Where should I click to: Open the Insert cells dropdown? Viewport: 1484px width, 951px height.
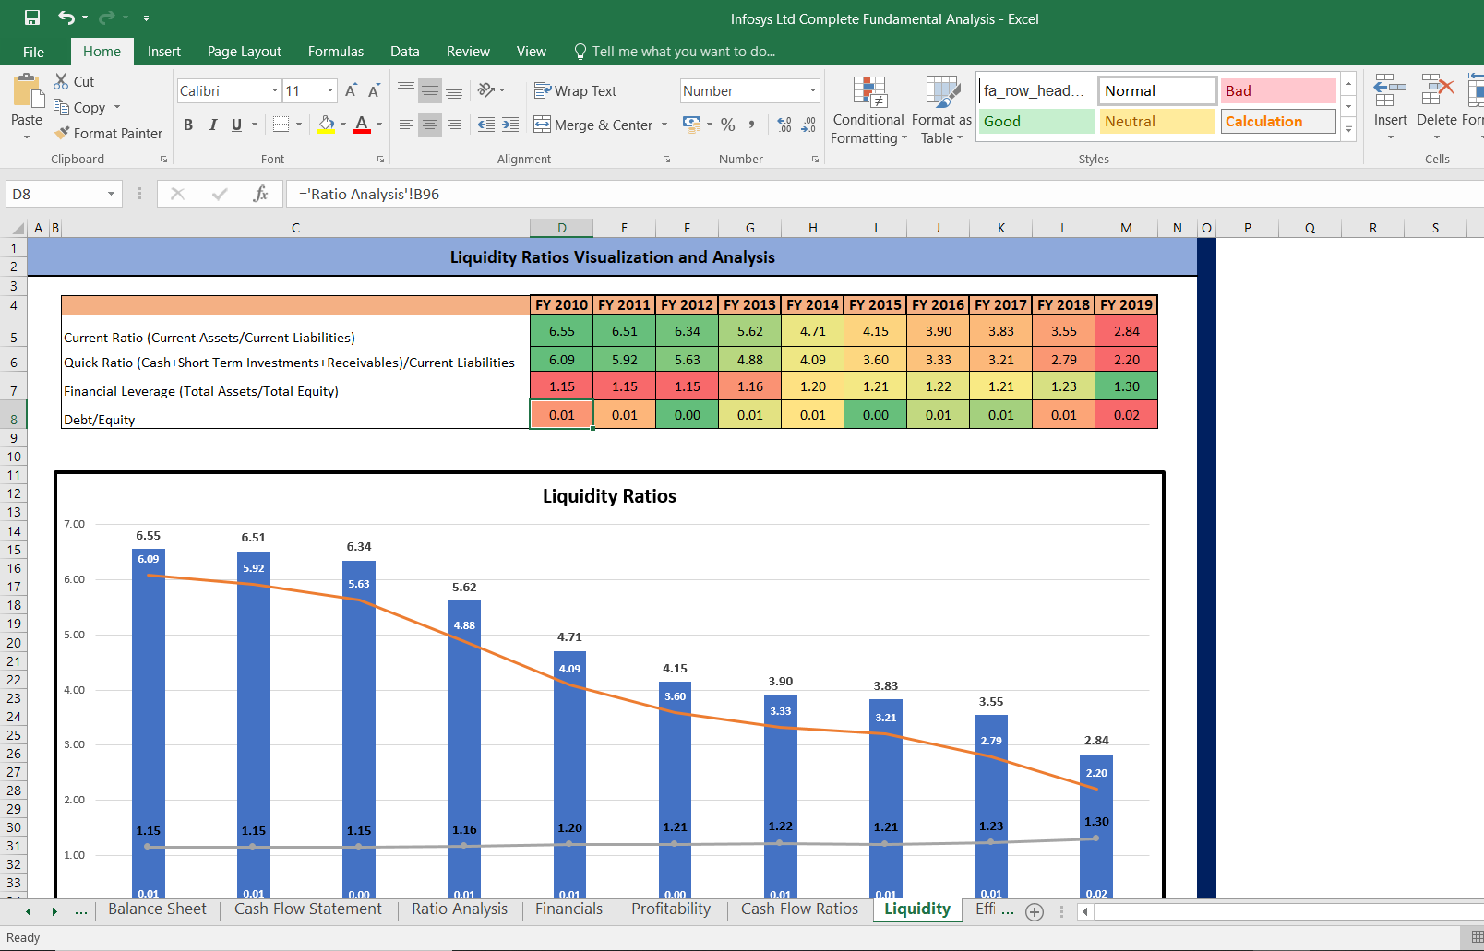1391,137
